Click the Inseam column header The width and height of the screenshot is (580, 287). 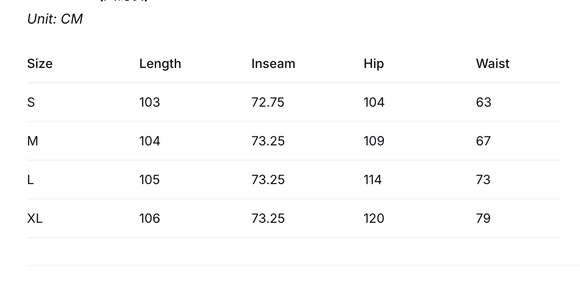click(x=273, y=64)
